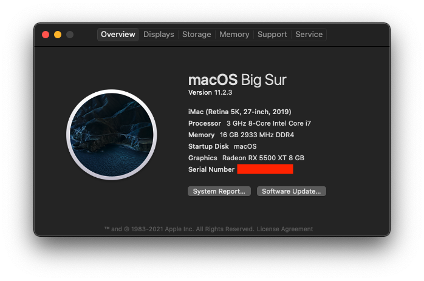Open the Displays tab
The height and width of the screenshot is (281, 424).
pyautogui.click(x=159, y=35)
